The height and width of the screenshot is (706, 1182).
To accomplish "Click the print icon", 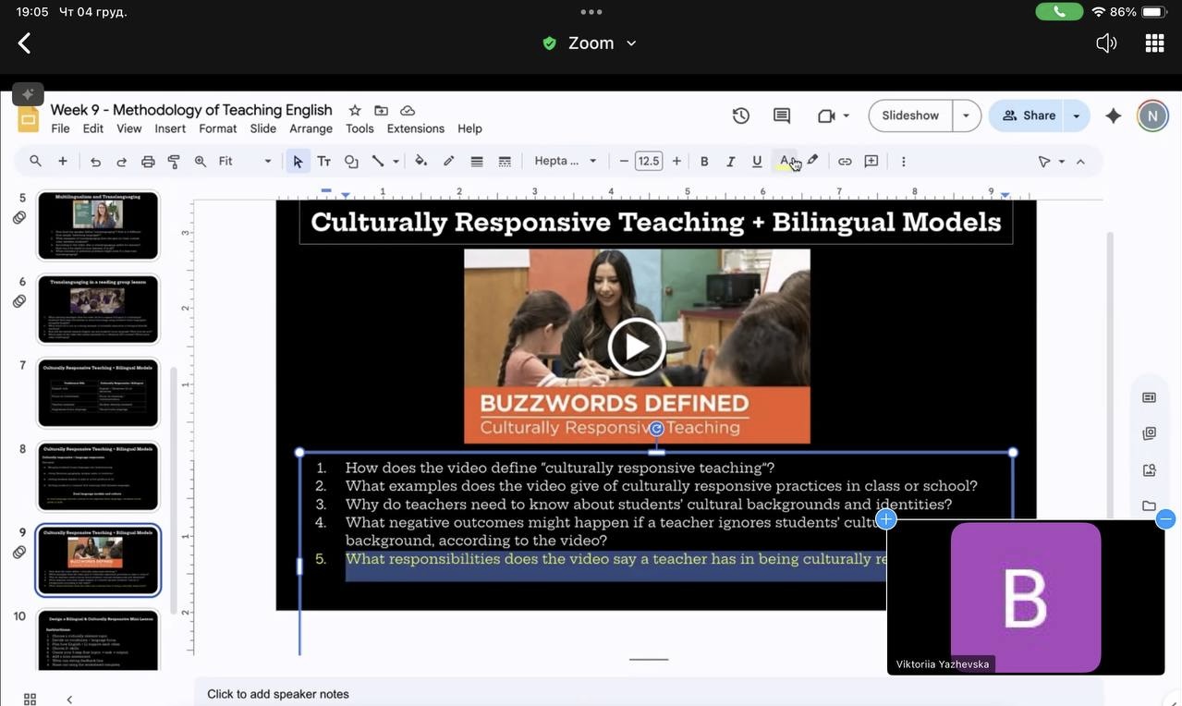I will [148, 161].
